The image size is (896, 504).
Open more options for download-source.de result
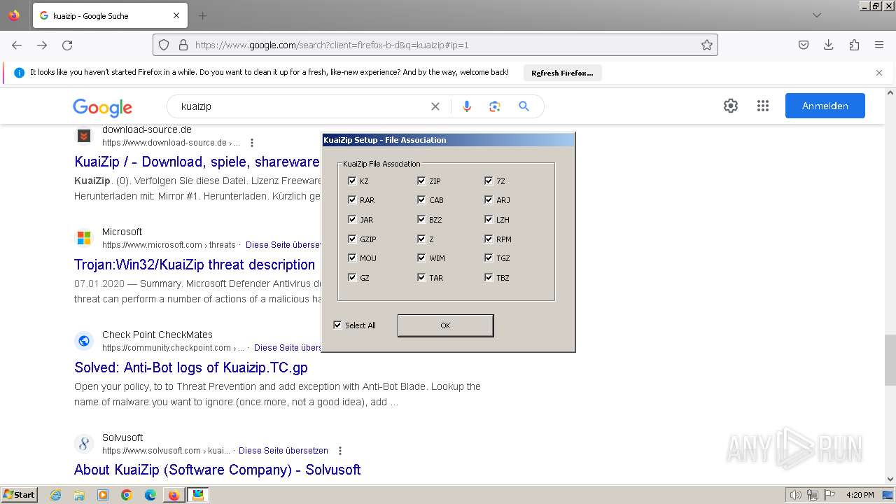point(252,143)
